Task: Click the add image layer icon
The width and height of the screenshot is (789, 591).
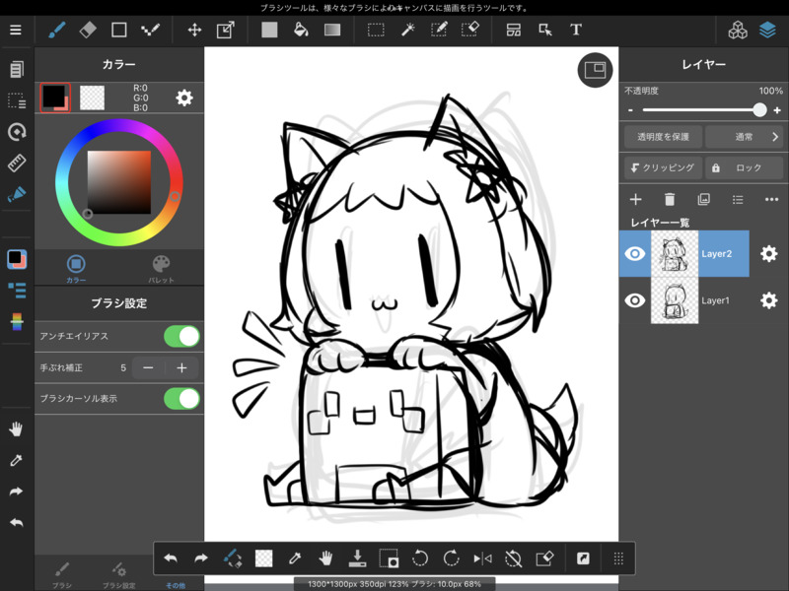Action: tap(703, 200)
